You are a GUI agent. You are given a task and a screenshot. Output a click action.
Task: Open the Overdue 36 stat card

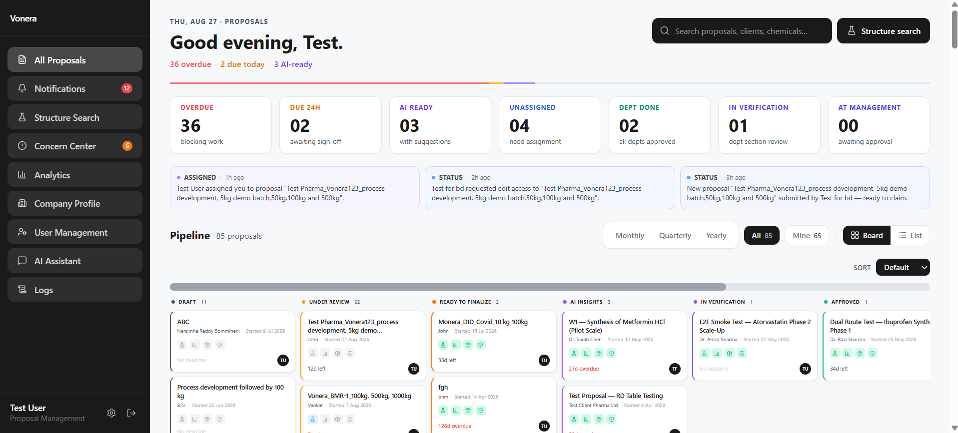tap(221, 125)
